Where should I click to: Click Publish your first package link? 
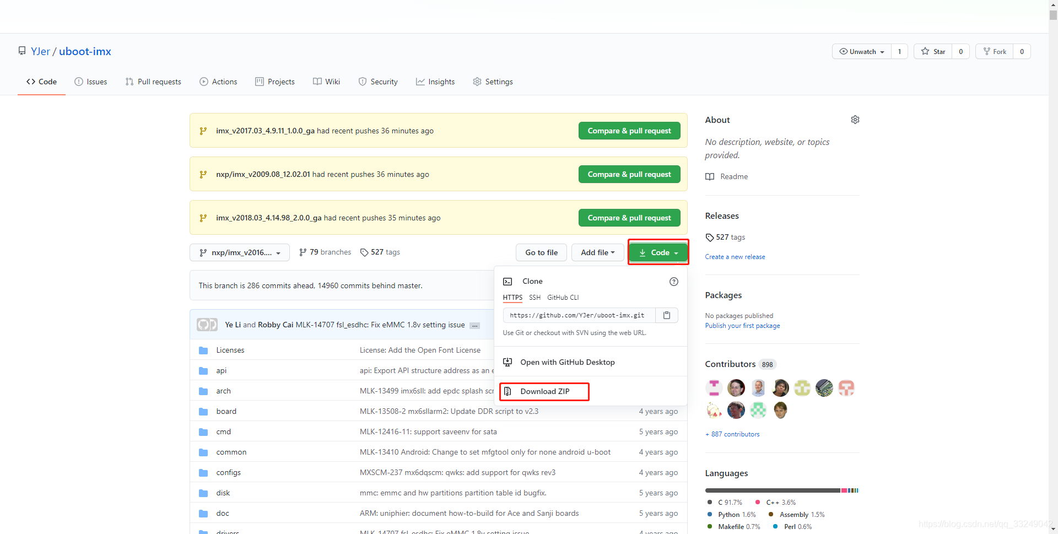point(742,326)
